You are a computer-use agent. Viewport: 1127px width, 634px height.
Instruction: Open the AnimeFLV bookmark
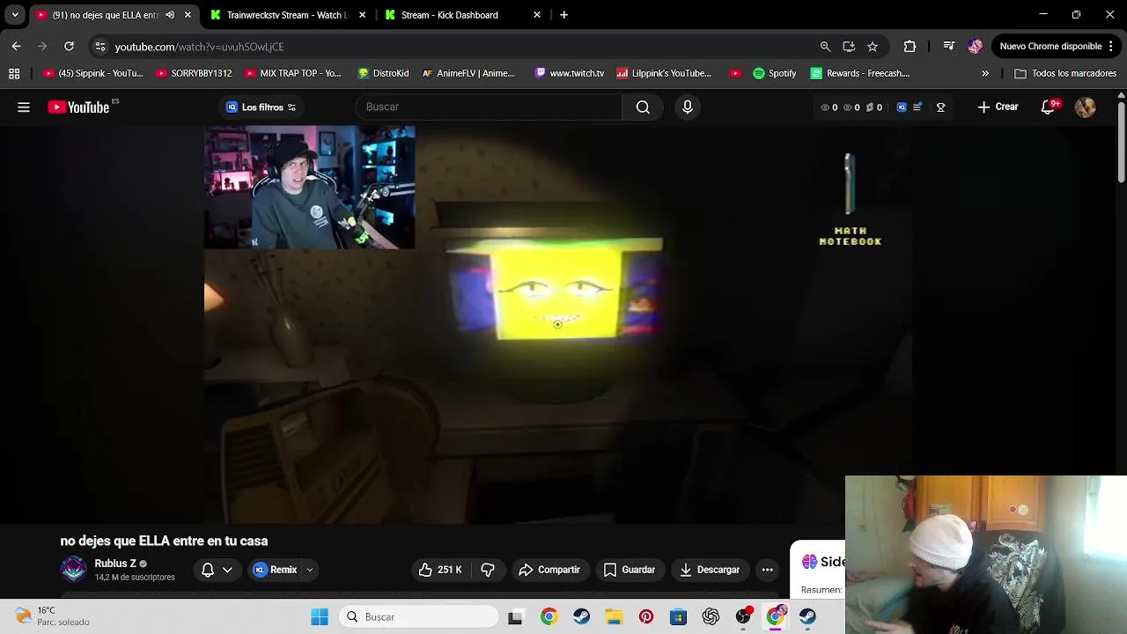[468, 74]
